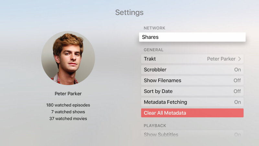Click the PLAYBACK section header

pos(155,126)
